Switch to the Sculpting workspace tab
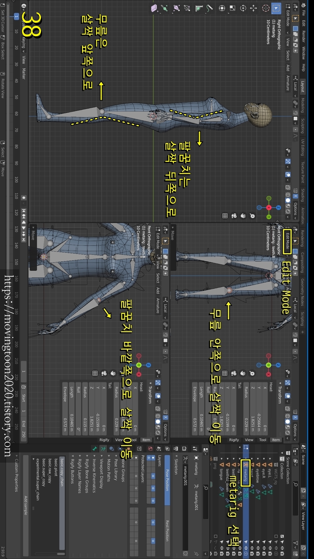The height and width of the screenshot is (559, 314). point(303,126)
